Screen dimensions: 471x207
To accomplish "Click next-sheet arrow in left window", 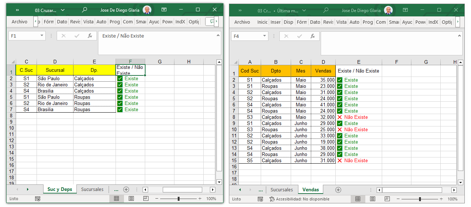I will point(27,190).
